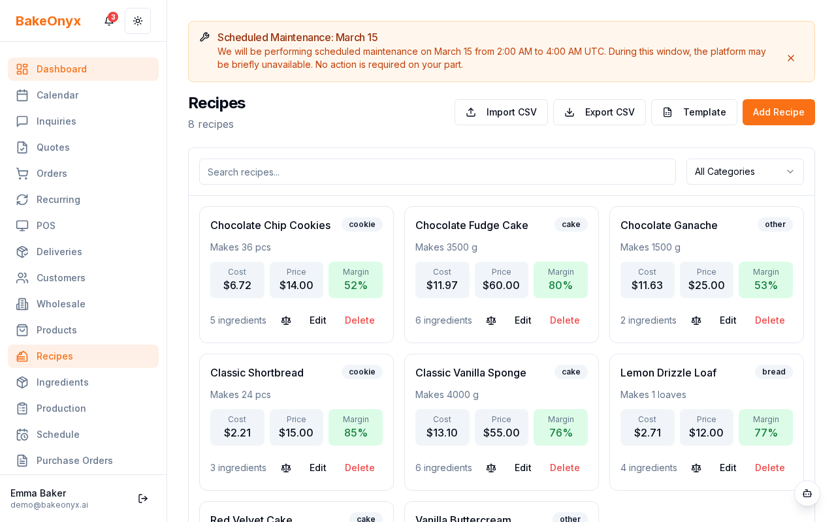This screenshot has width=836, height=522.
Task: Open the All Categories dropdown
Action: (x=745, y=172)
